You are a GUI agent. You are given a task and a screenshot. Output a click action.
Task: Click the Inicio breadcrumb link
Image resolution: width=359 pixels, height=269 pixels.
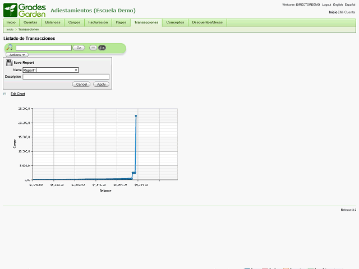pos(10,29)
